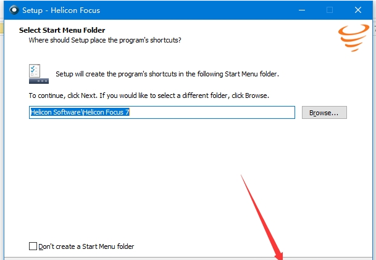
Task: Click 'Select Start Menu Folder' heading
Action: [62, 30]
